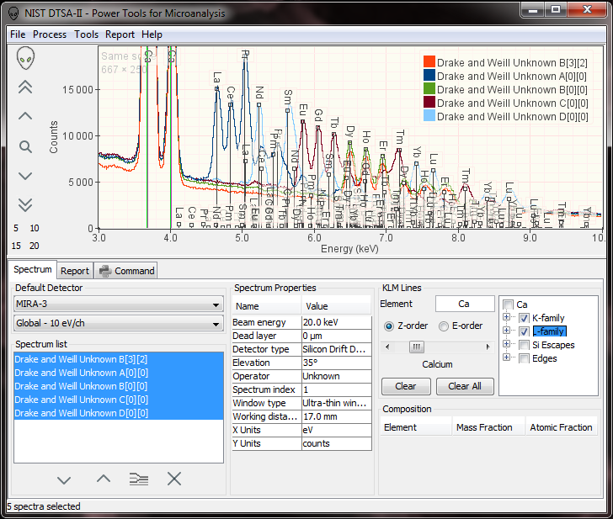
Task: Click the Detector type value Silicon Drift
Action: tap(337, 350)
